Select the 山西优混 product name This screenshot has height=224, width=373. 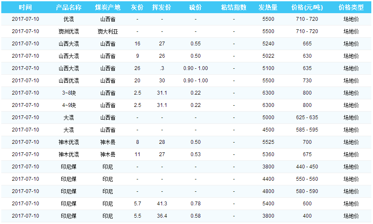68,81
